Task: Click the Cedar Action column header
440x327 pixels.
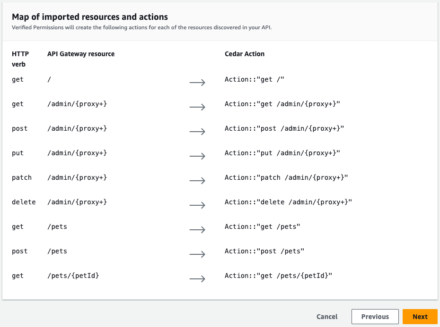Action: tap(244, 54)
